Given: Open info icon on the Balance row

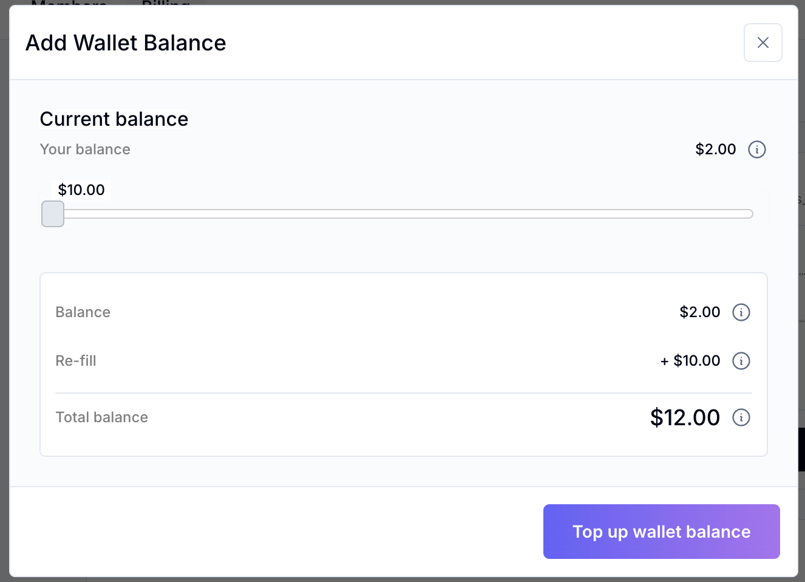Looking at the screenshot, I should [741, 312].
